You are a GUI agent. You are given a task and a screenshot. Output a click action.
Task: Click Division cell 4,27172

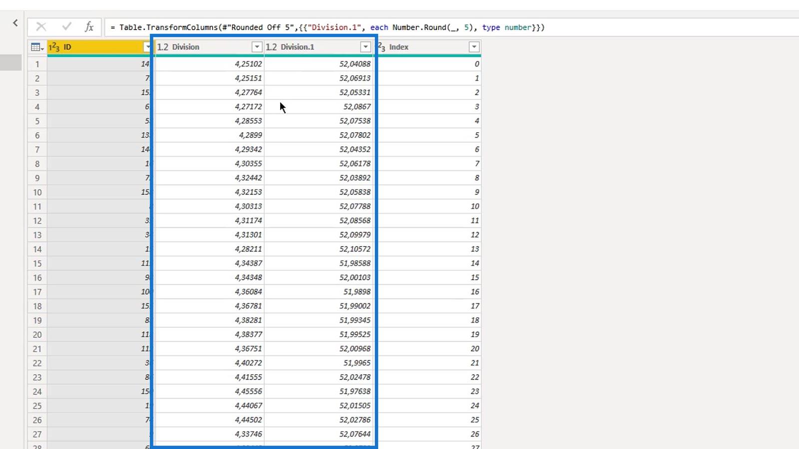click(x=210, y=107)
